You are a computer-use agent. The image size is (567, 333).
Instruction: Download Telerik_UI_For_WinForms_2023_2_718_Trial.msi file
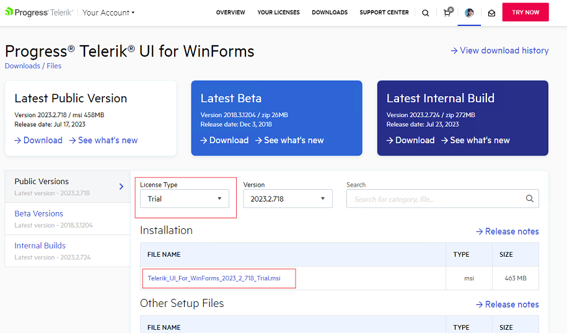coord(214,278)
